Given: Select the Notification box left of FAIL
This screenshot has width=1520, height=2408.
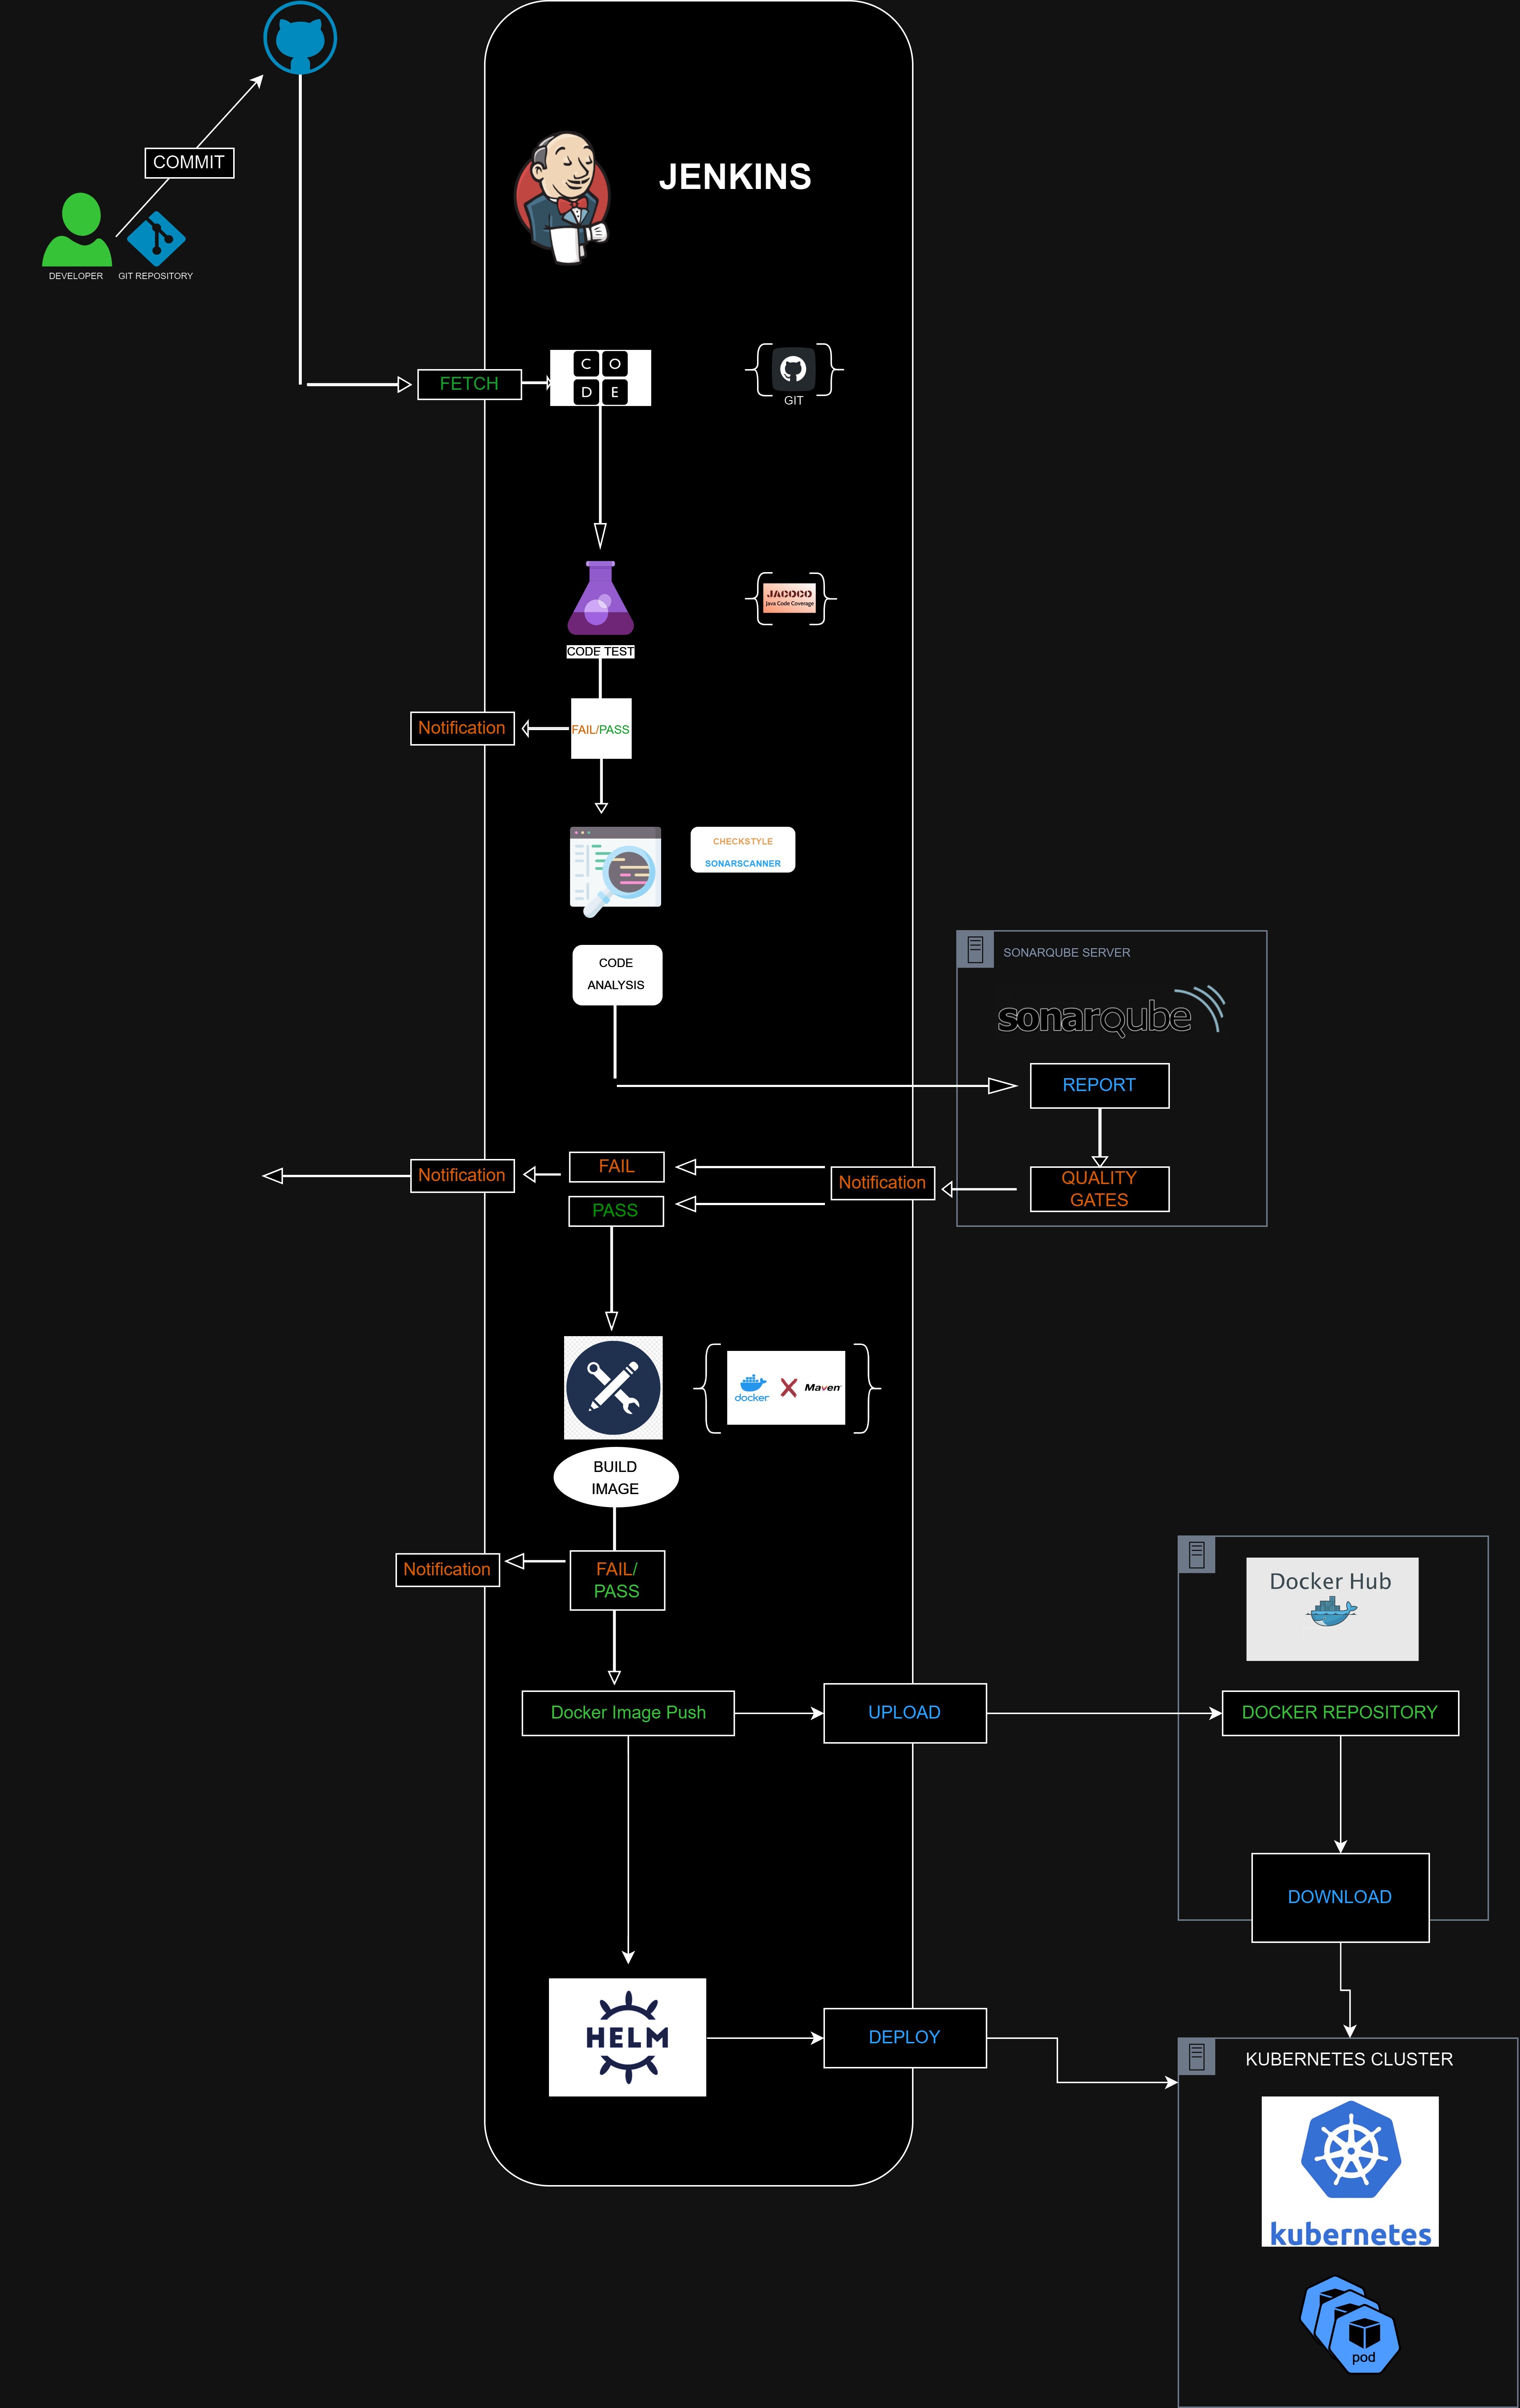Looking at the screenshot, I should [463, 1176].
